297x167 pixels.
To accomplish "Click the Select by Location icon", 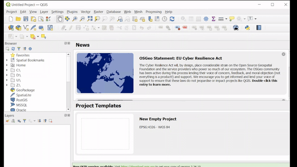I will pyautogui.click(x=44, y=37).
